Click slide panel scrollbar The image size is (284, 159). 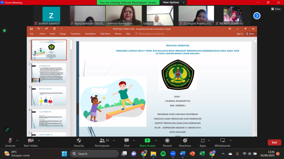pyautogui.click(x=71, y=44)
